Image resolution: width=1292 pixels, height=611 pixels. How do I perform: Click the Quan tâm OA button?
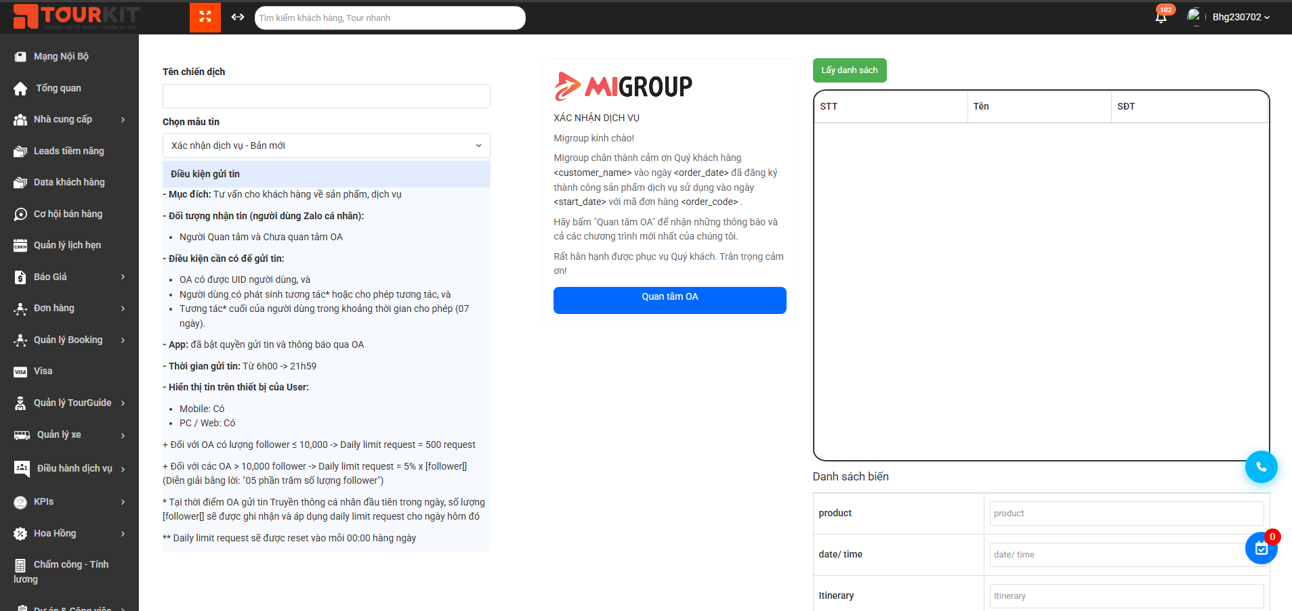[x=670, y=300]
